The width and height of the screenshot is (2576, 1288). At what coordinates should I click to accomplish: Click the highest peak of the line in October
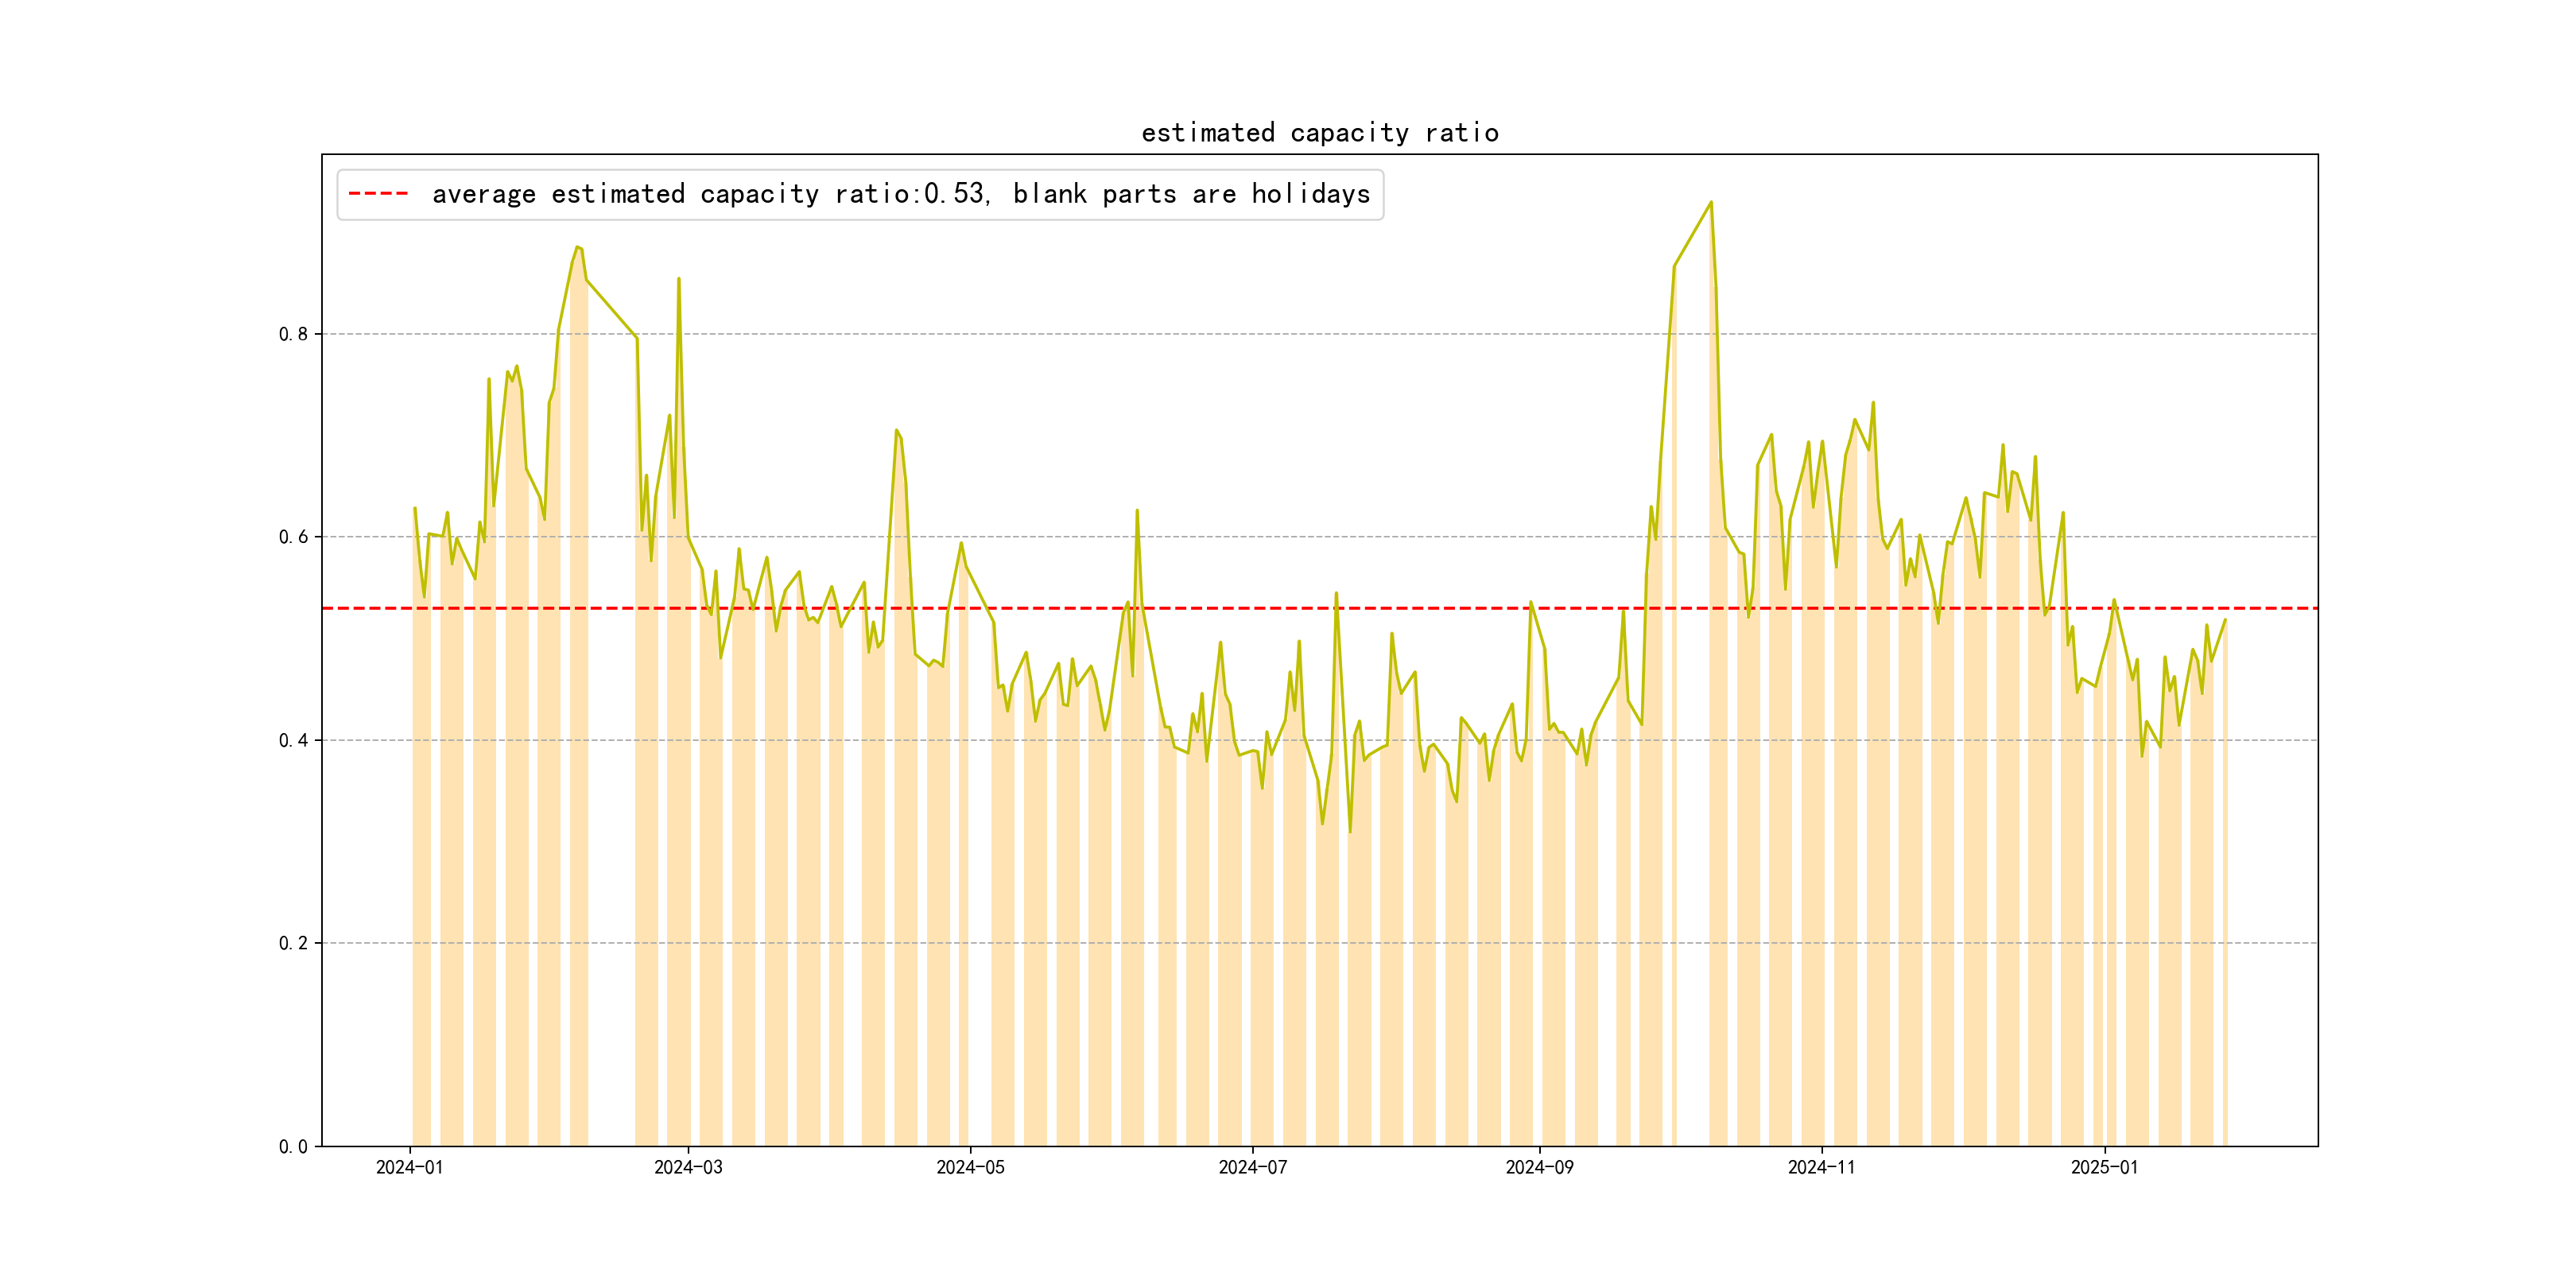(x=1710, y=202)
